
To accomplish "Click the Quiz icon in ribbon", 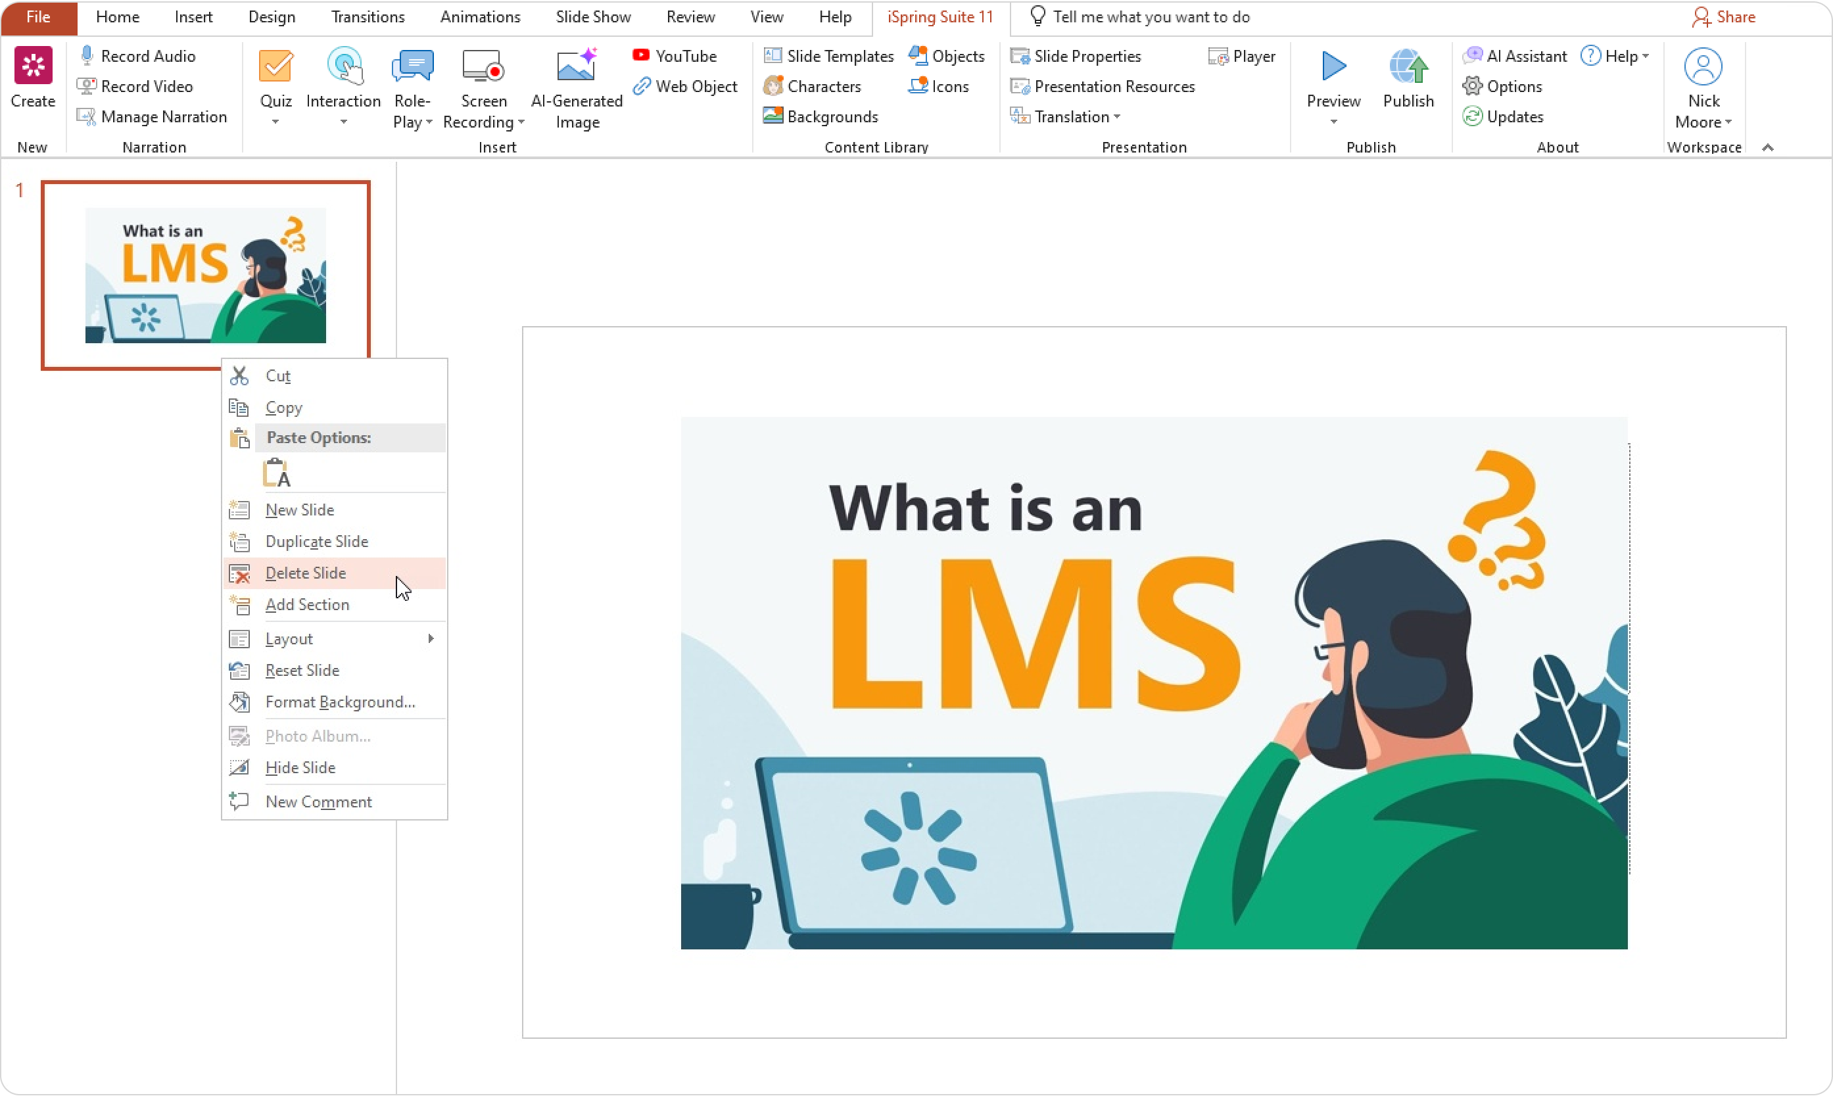I will (275, 68).
